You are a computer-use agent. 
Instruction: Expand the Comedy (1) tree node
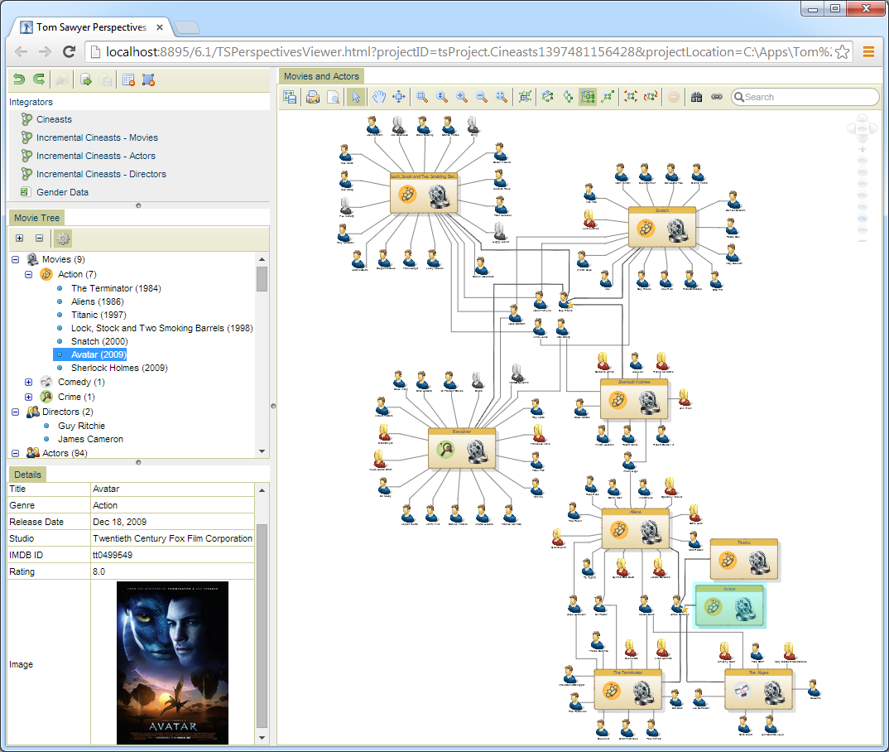(x=28, y=383)
